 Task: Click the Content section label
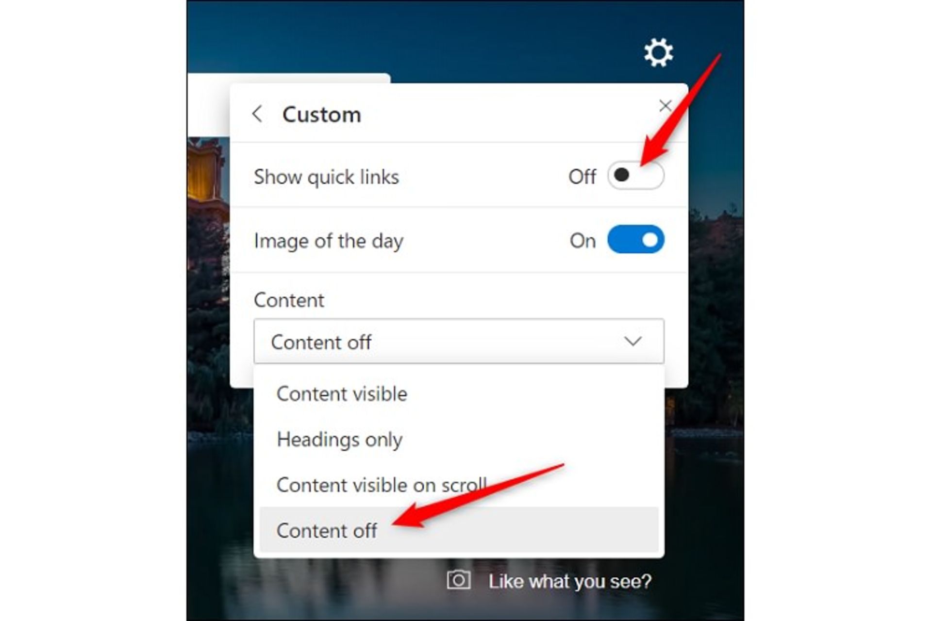(289, 300)
